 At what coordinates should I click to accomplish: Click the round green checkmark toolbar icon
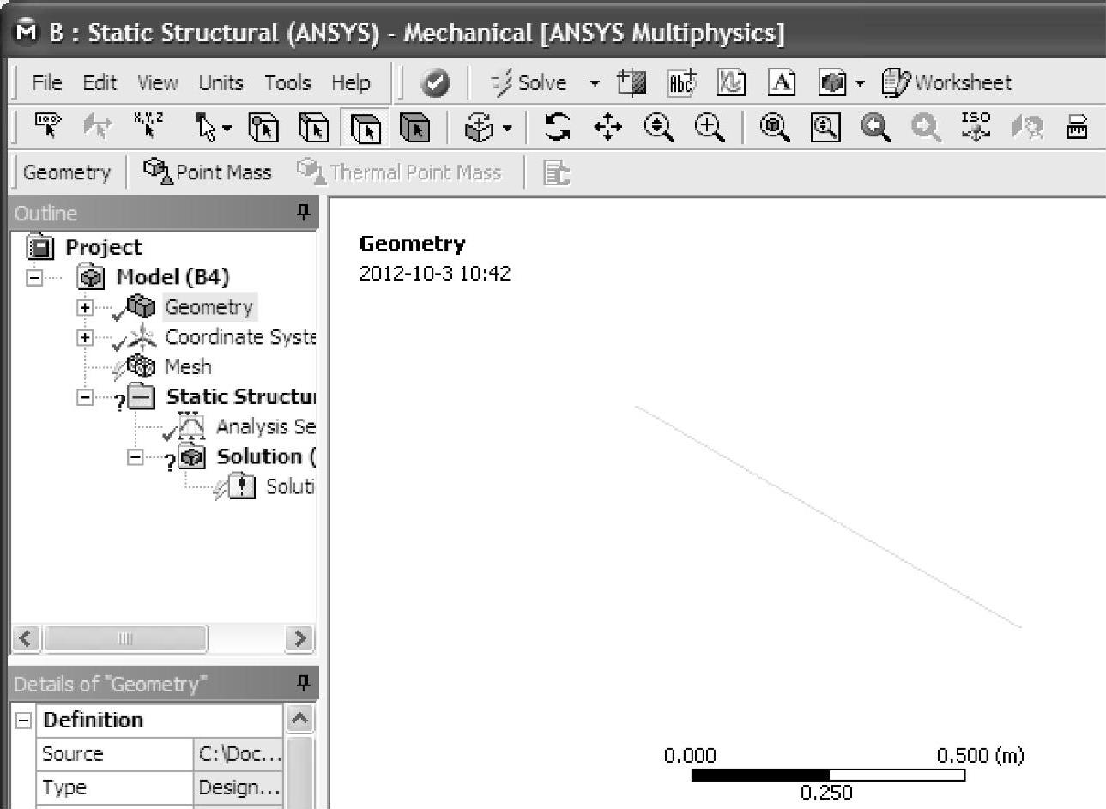436,83
